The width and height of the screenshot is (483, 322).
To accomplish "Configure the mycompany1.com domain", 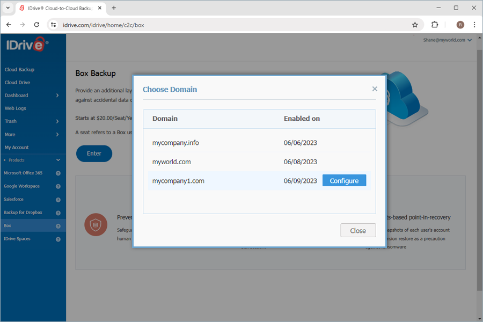I will coord(344,180).
